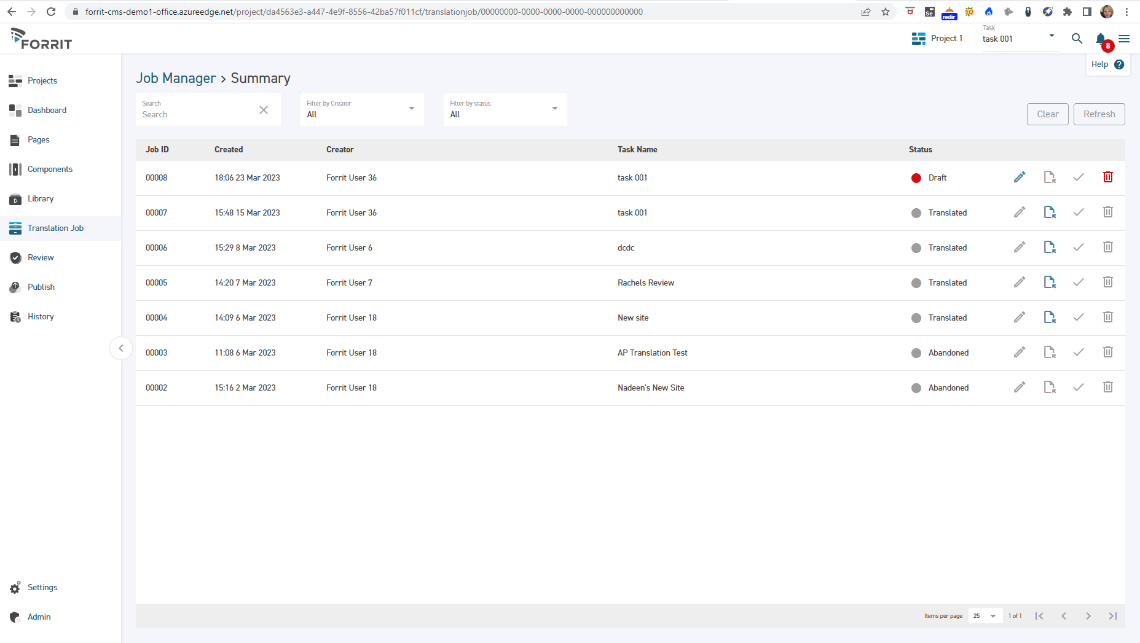Click file icon for job 00002
Screen dimensions: 1140x643
coord(1050,388)
